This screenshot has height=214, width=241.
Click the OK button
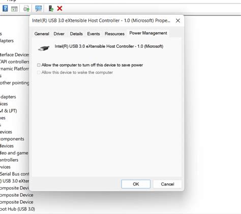pos(136,184)
